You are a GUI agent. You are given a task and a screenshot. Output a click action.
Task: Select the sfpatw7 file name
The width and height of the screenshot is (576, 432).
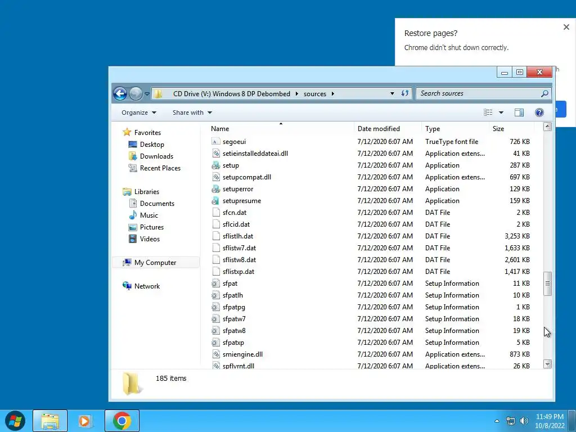coord(234,319)
